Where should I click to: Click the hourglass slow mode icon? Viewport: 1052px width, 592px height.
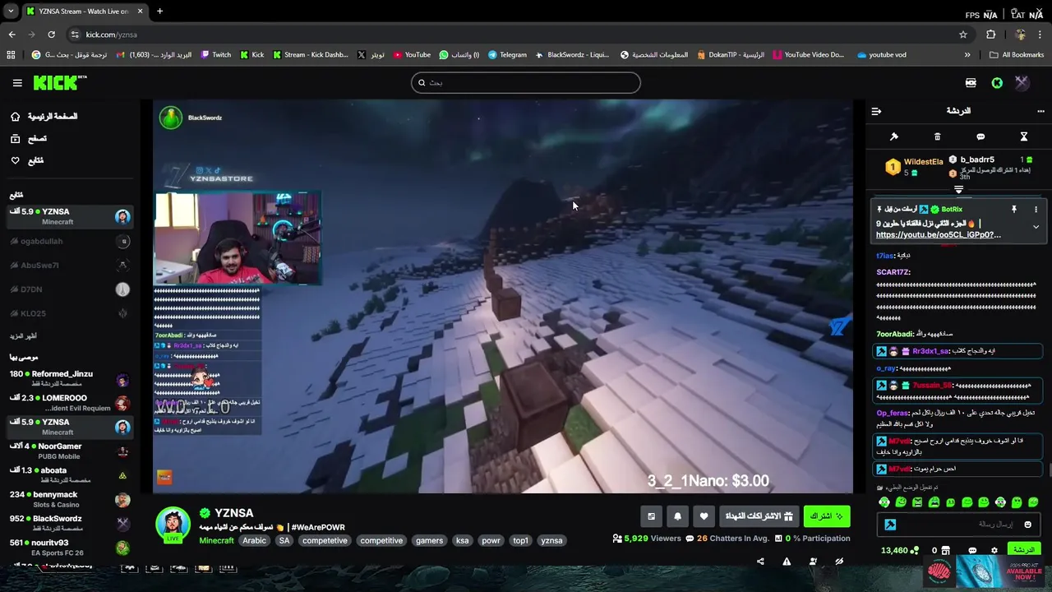click(x=1024, y=136)
